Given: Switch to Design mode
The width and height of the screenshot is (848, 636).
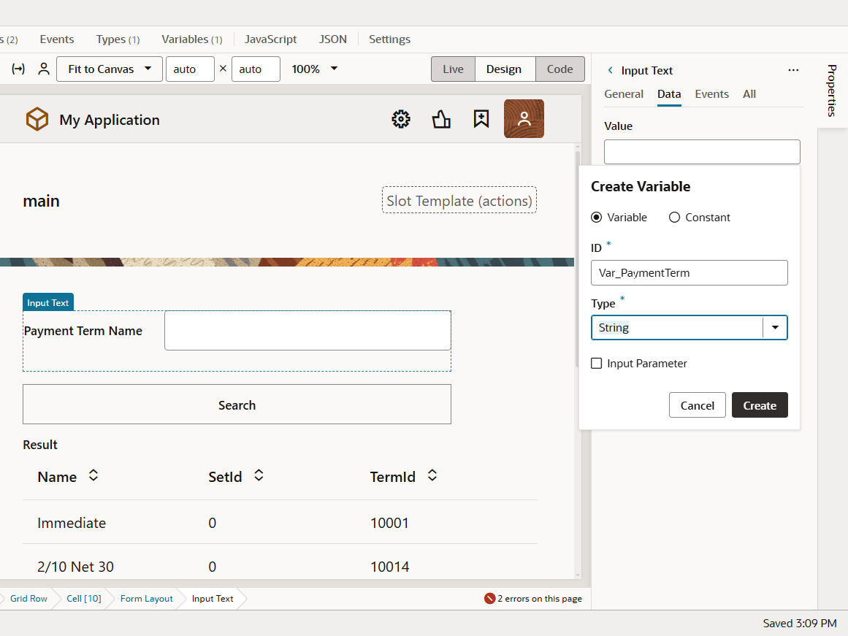Looking at the screenshot, I should click(x=504, y=69).
